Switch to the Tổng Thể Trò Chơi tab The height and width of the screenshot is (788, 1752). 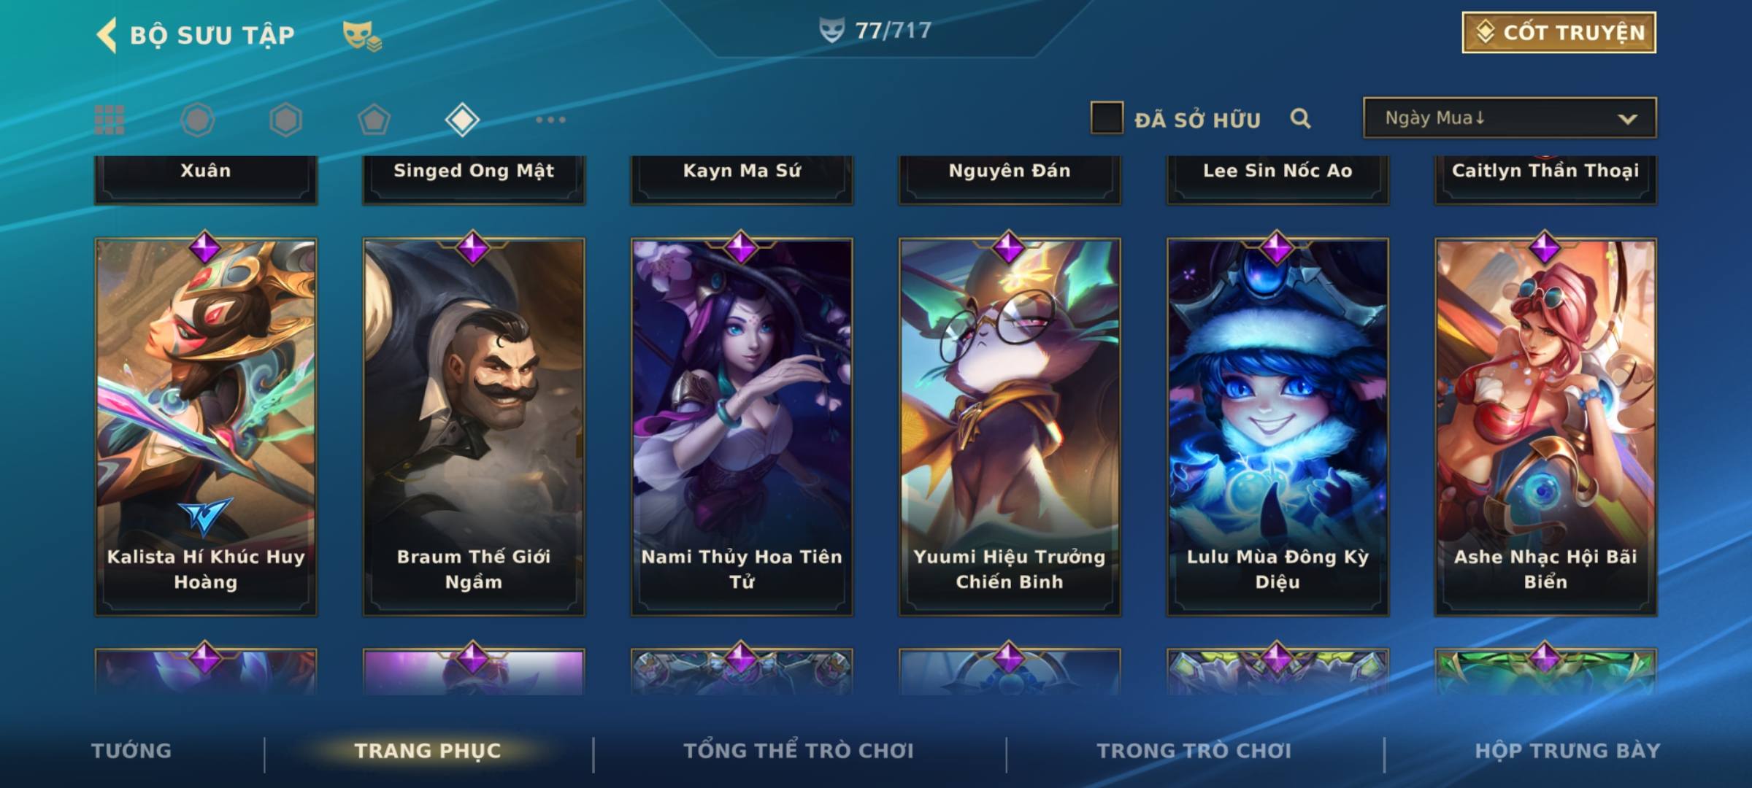799,751
